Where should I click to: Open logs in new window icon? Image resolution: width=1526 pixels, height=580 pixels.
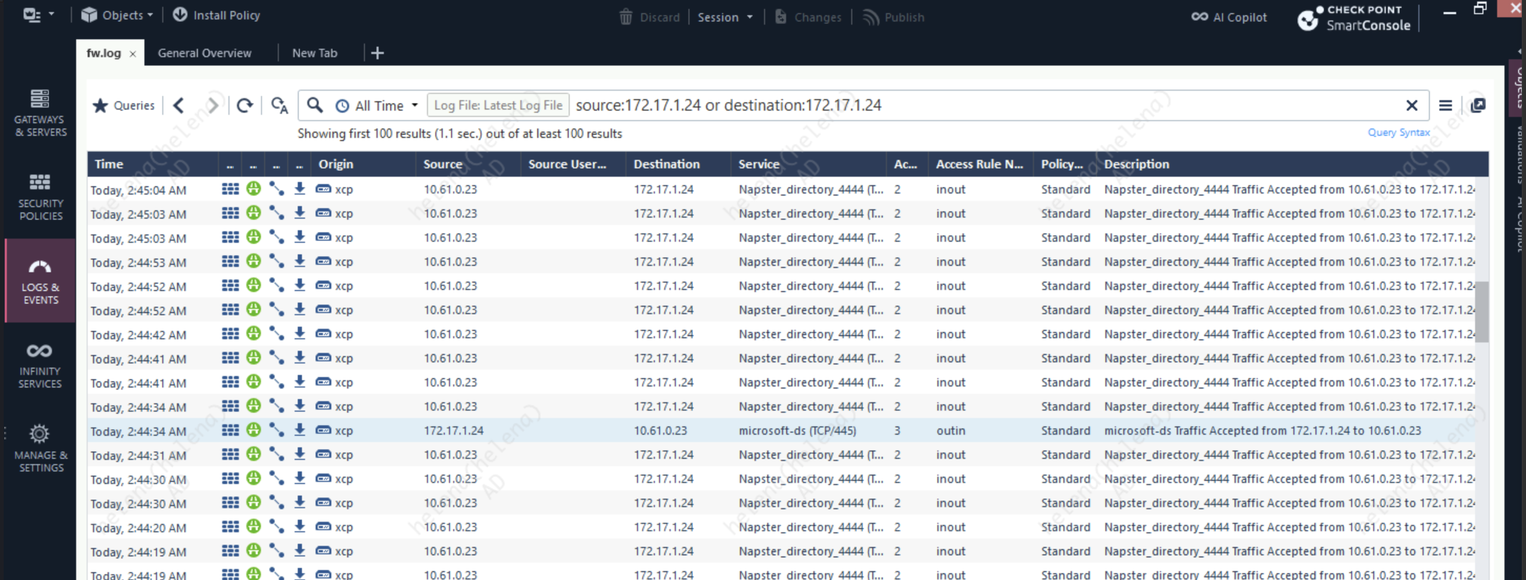click(x=1478, y=106)
